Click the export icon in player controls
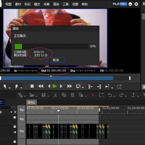 tap(119, 87)
